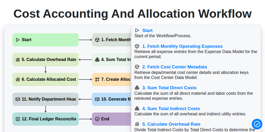Click the grid icon in Calculate Allocated Cost node
Viewport: 265px width, 132px height.
coord(18,79)
